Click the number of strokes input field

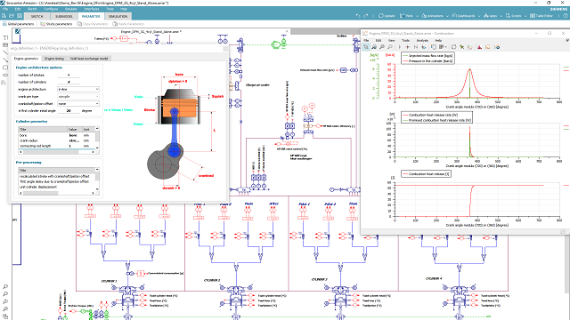69,75
